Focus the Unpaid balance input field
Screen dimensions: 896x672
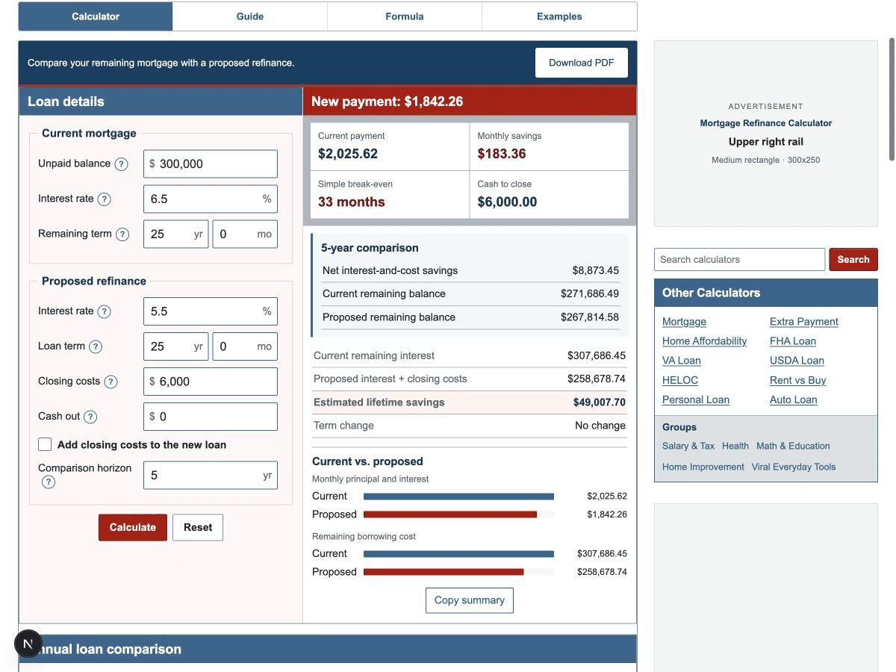[x=211, y=164]
